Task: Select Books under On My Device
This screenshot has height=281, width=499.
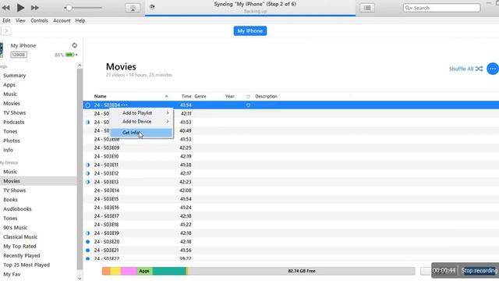Action: (x=10, y=200)
